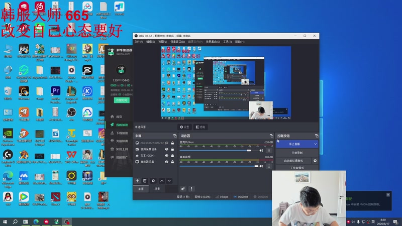This screenshot has height=226, width=402.
Task: Open advanced audio properties gears icon
Action: point(183,189)
